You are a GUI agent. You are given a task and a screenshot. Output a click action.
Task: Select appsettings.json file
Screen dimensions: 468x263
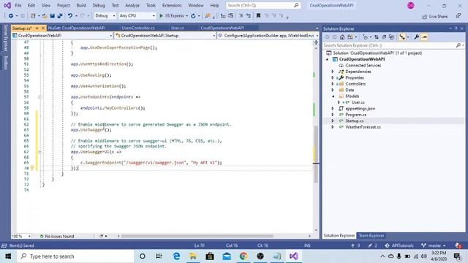click(x=360, y=109)
